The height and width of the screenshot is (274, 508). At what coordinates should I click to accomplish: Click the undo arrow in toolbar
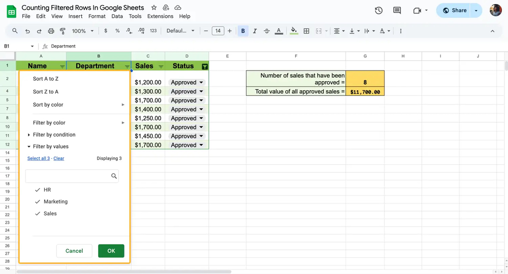[27, 31]
